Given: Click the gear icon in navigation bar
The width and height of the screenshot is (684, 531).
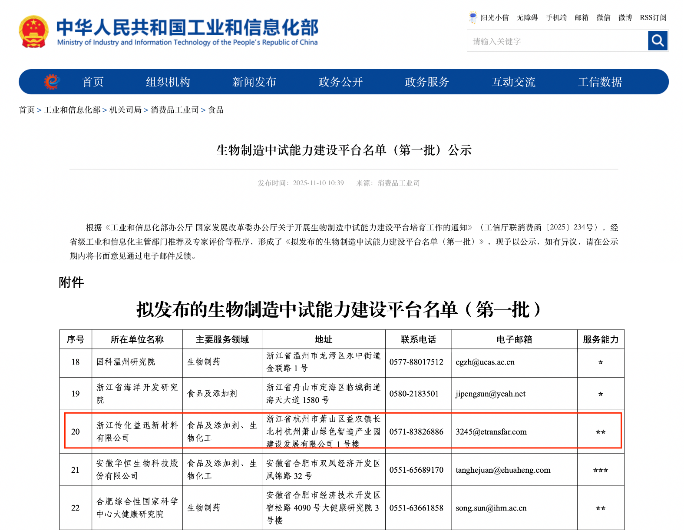Looking at the screenshot, I should [52, 82].
